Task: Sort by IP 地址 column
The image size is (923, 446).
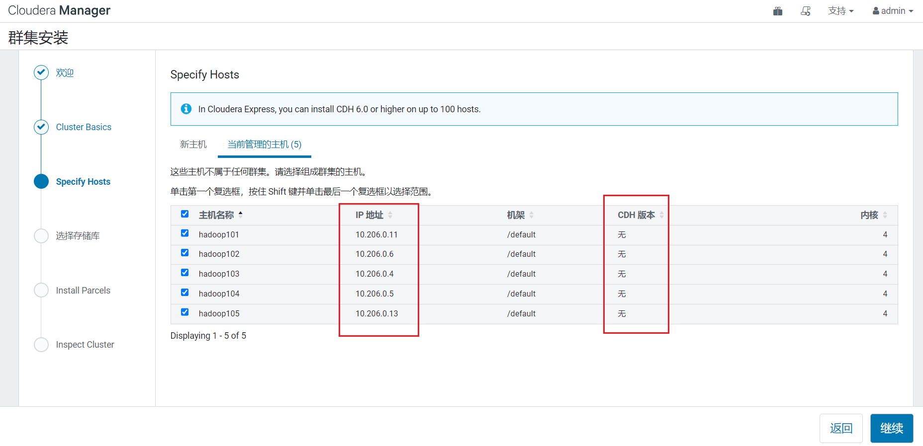Action: 373,215
